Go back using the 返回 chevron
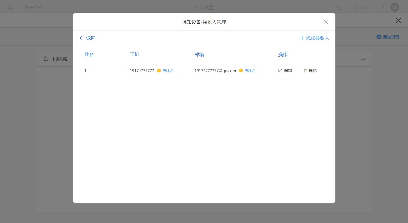 (81, 38)
